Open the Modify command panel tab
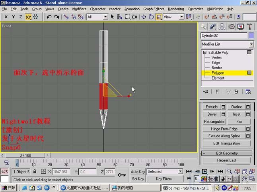The height and width of the screenshot is (192, 257). point(212,27)
